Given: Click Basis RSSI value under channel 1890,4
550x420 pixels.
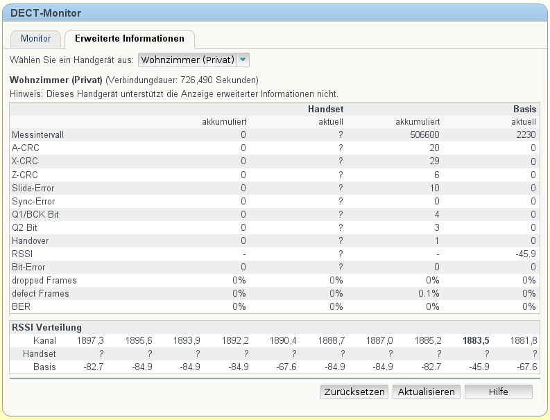Looking at the screenshot, I should tap(286, 367).
